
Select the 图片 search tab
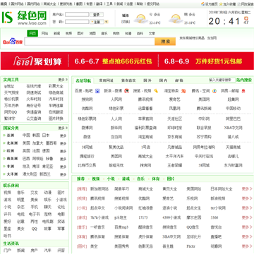click(80, 33)
